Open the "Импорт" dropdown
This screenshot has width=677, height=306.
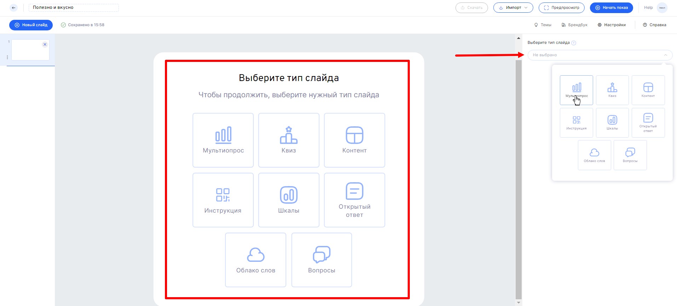click(513, 7)
